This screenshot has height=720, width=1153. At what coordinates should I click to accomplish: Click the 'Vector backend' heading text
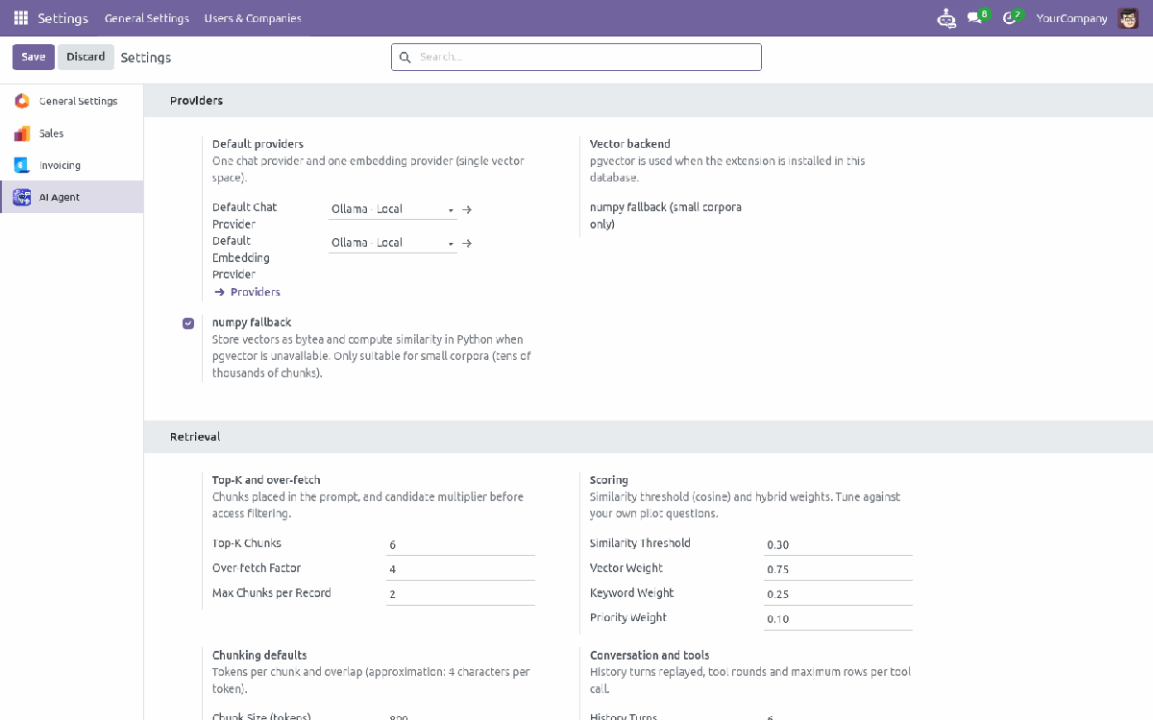coord(630,144)
